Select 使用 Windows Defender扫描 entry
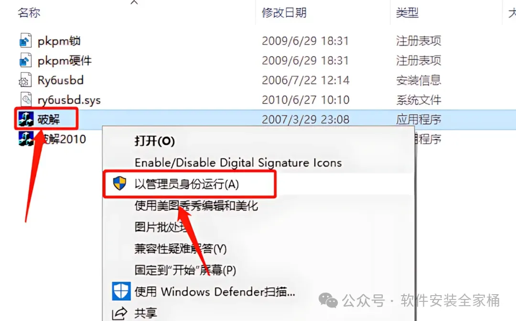Image resolution: width=516 pixels, height=321 pixels. [215, 292]
